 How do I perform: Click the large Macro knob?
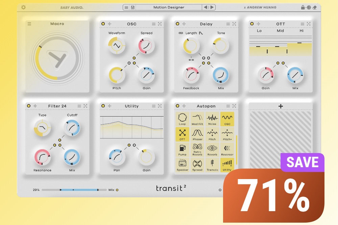57,58
